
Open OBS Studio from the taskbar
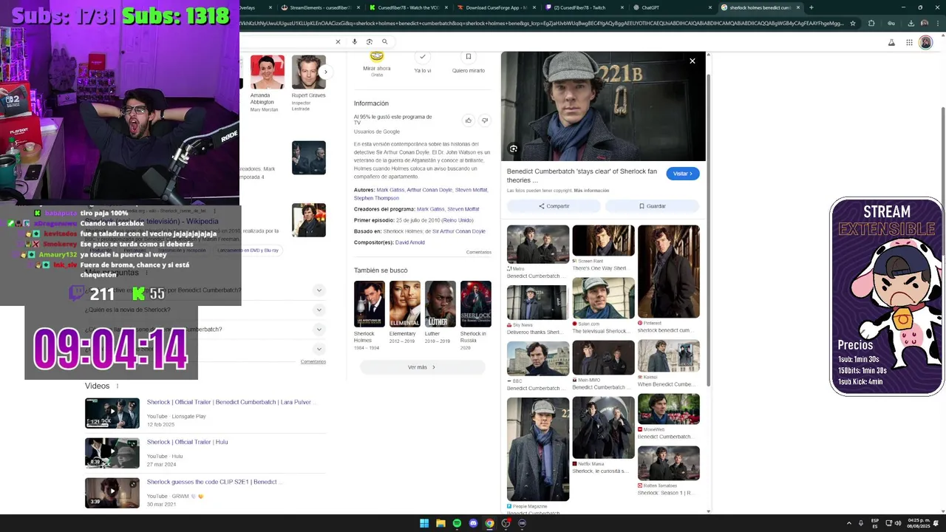click(x=506, y=523)
